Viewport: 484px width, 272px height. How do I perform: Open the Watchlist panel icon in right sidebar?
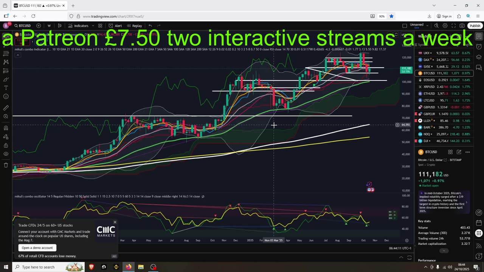[479, 37]
